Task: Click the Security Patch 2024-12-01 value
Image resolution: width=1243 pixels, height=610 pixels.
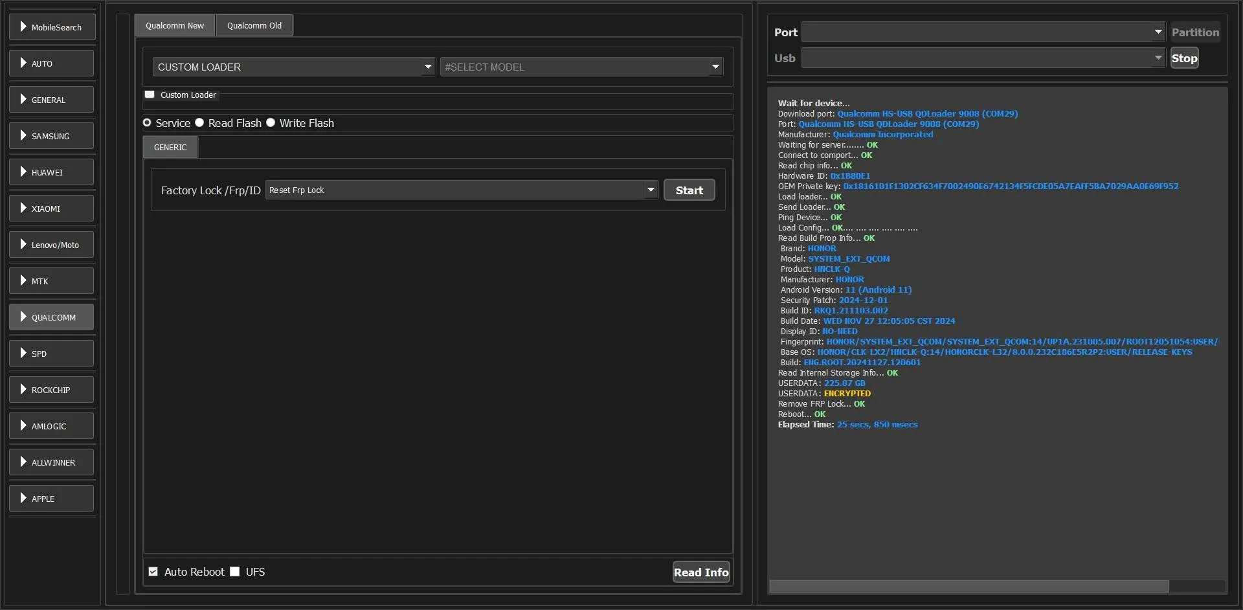Action: pyautogui.click(x=863, y=300)
